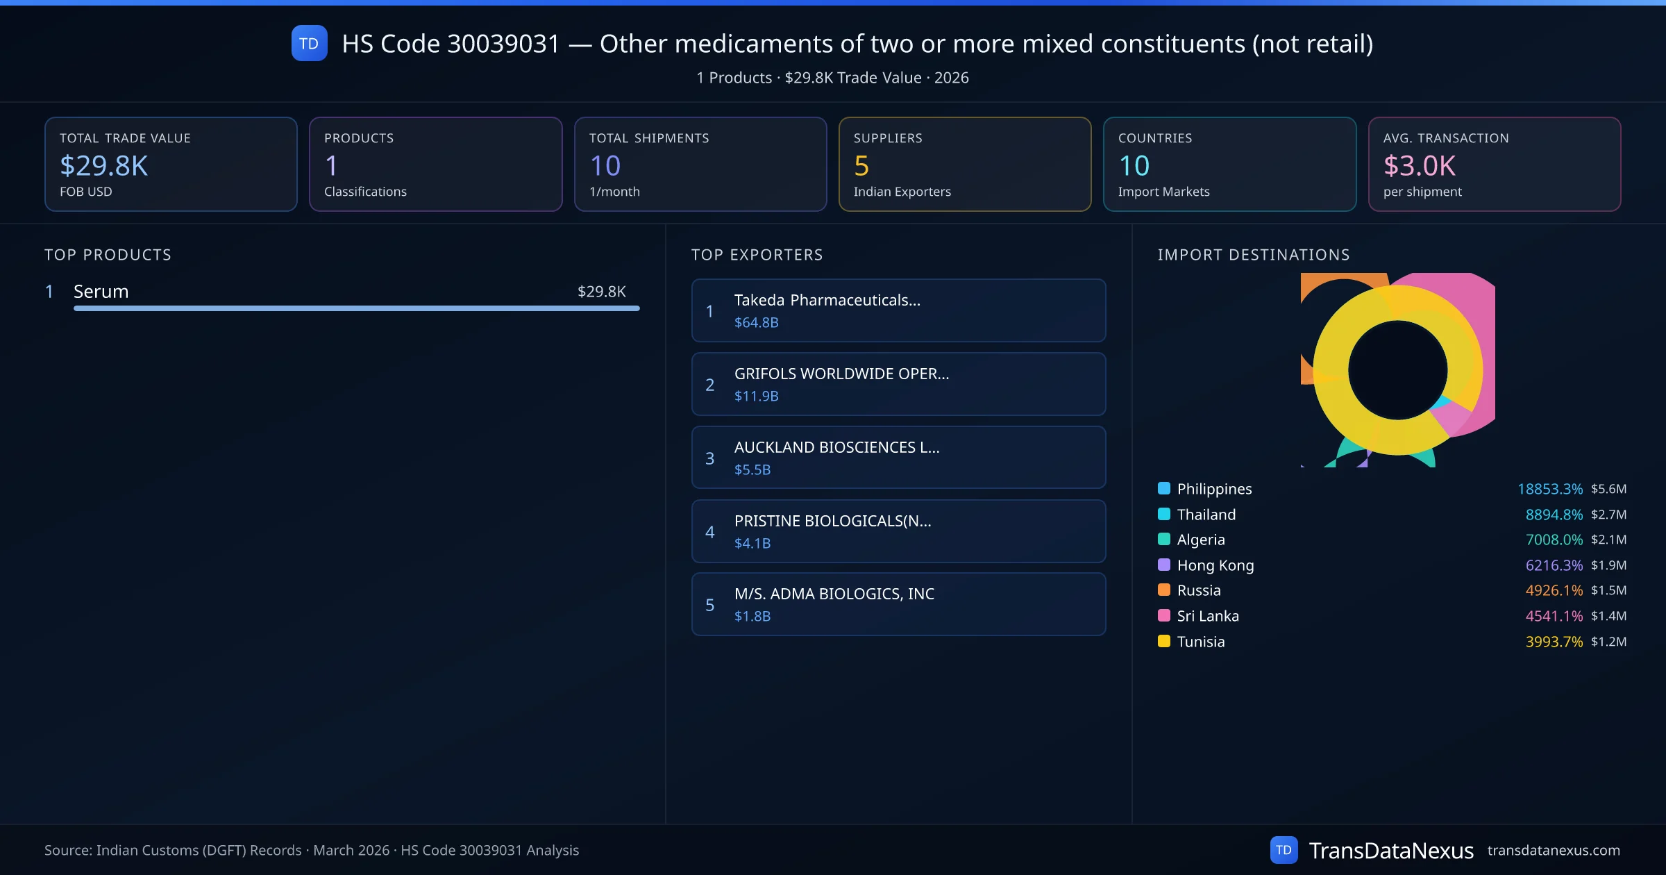
Task: Click the Russia legend swatch
Action: coord(1163,590)
